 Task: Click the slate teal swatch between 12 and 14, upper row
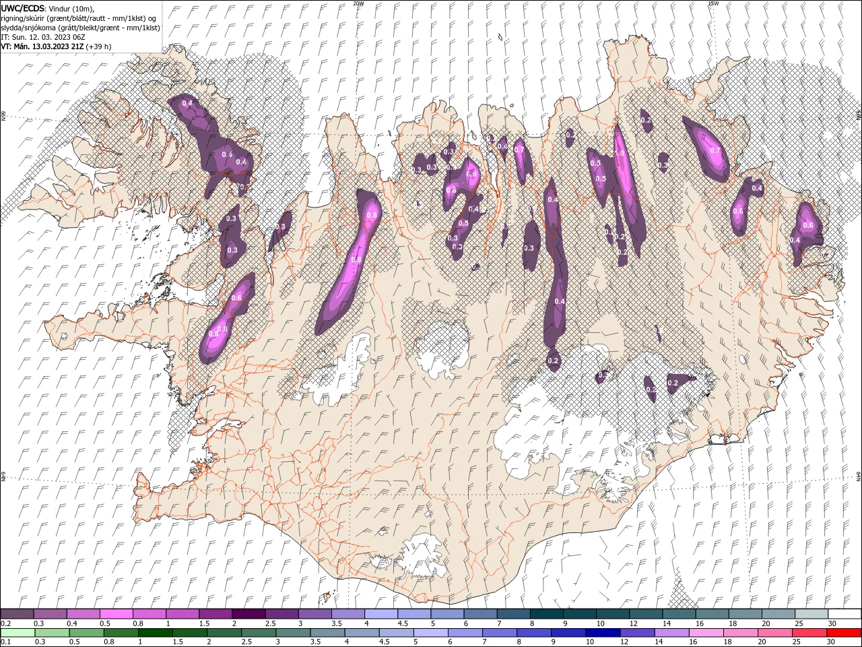coord(646,614)
